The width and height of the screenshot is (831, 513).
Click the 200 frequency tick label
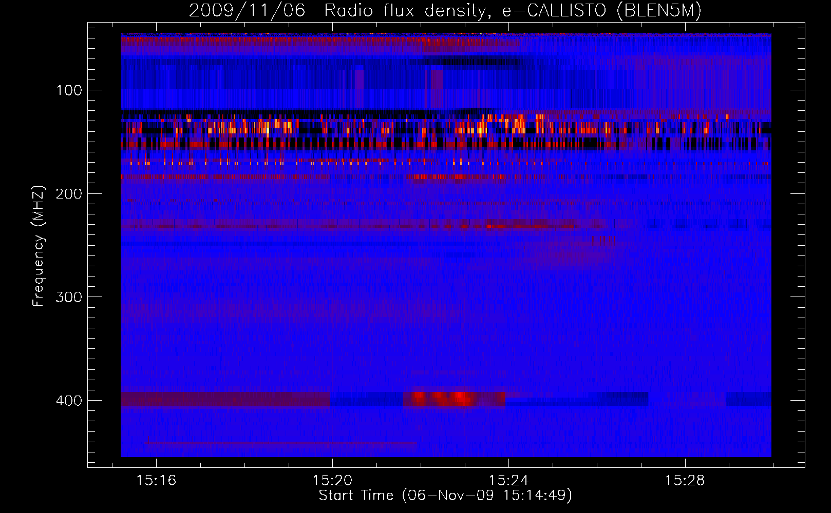pyautogui.click(x=69, y=194)
